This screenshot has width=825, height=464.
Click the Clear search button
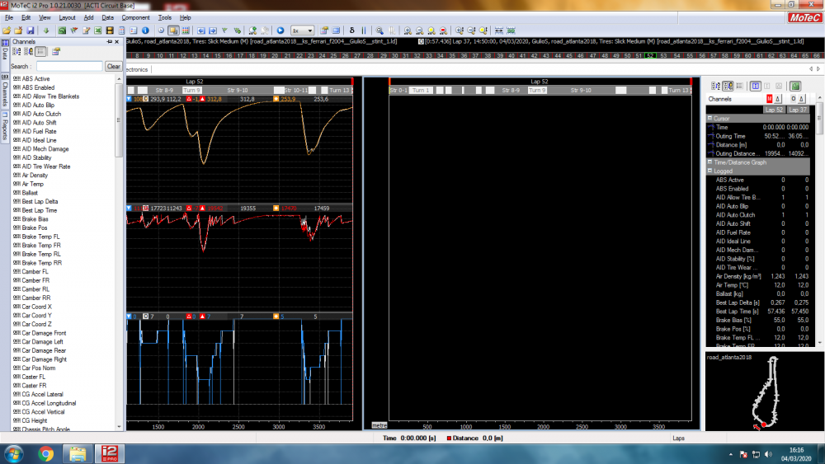[x=113, y=66]
